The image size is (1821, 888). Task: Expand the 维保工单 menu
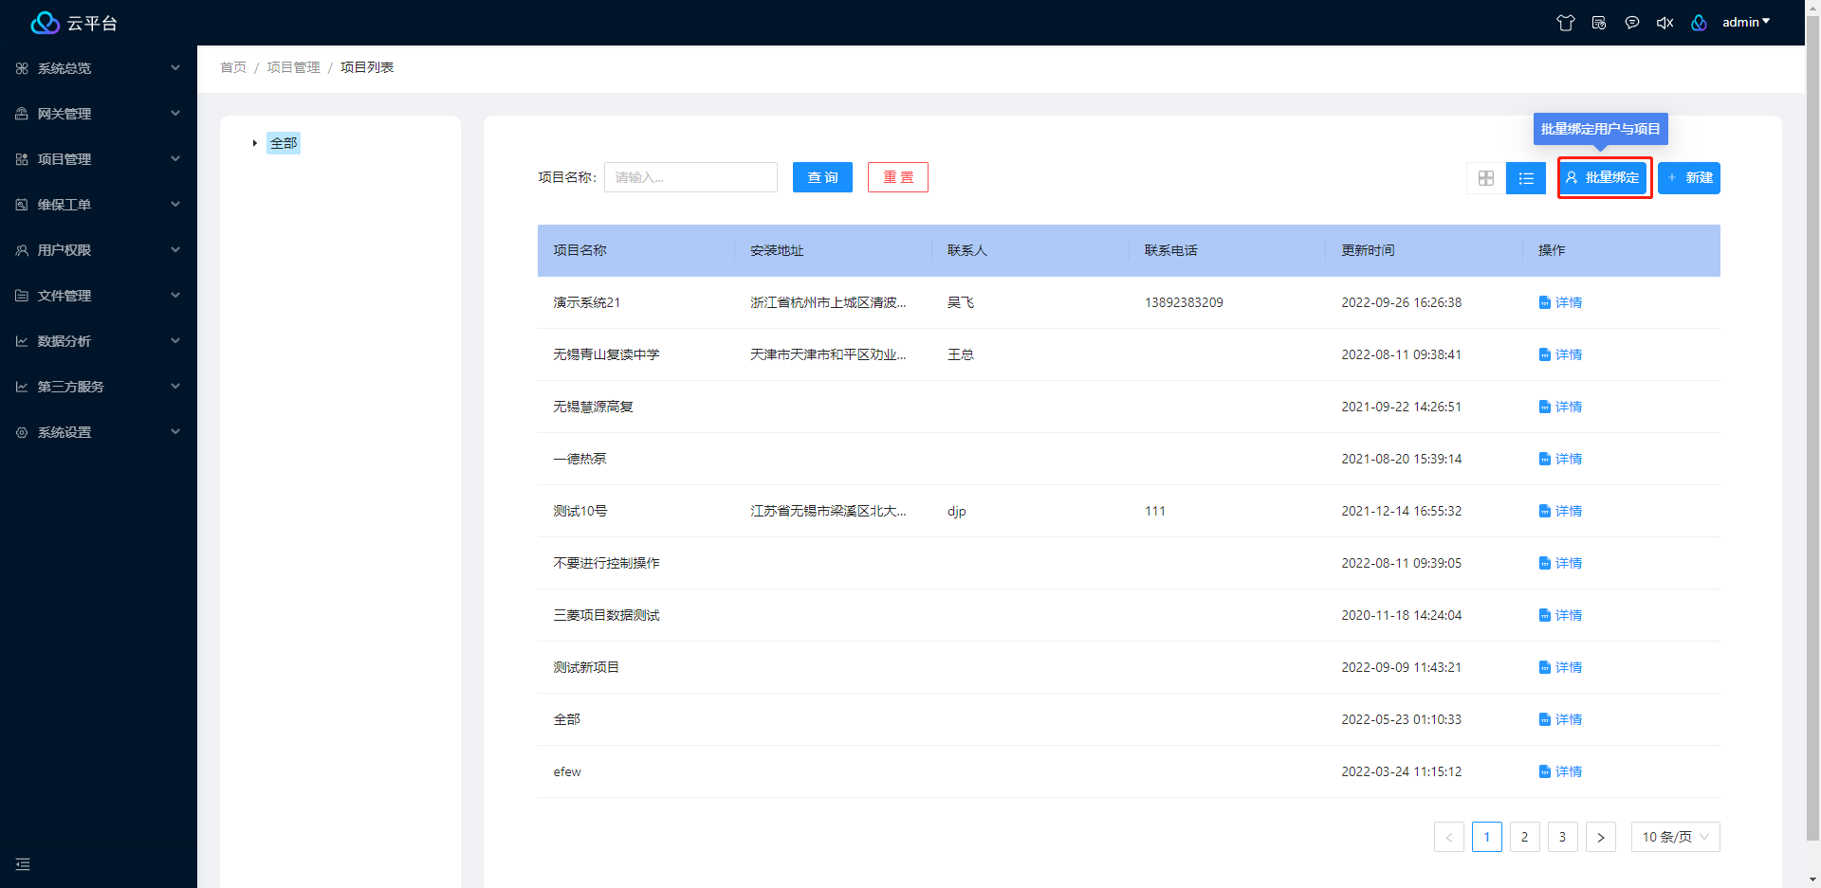click(99, 205)
